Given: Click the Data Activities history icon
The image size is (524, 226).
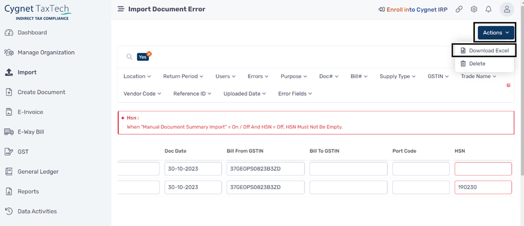Looking at the screenshot, I should click(x=9, y=212).
